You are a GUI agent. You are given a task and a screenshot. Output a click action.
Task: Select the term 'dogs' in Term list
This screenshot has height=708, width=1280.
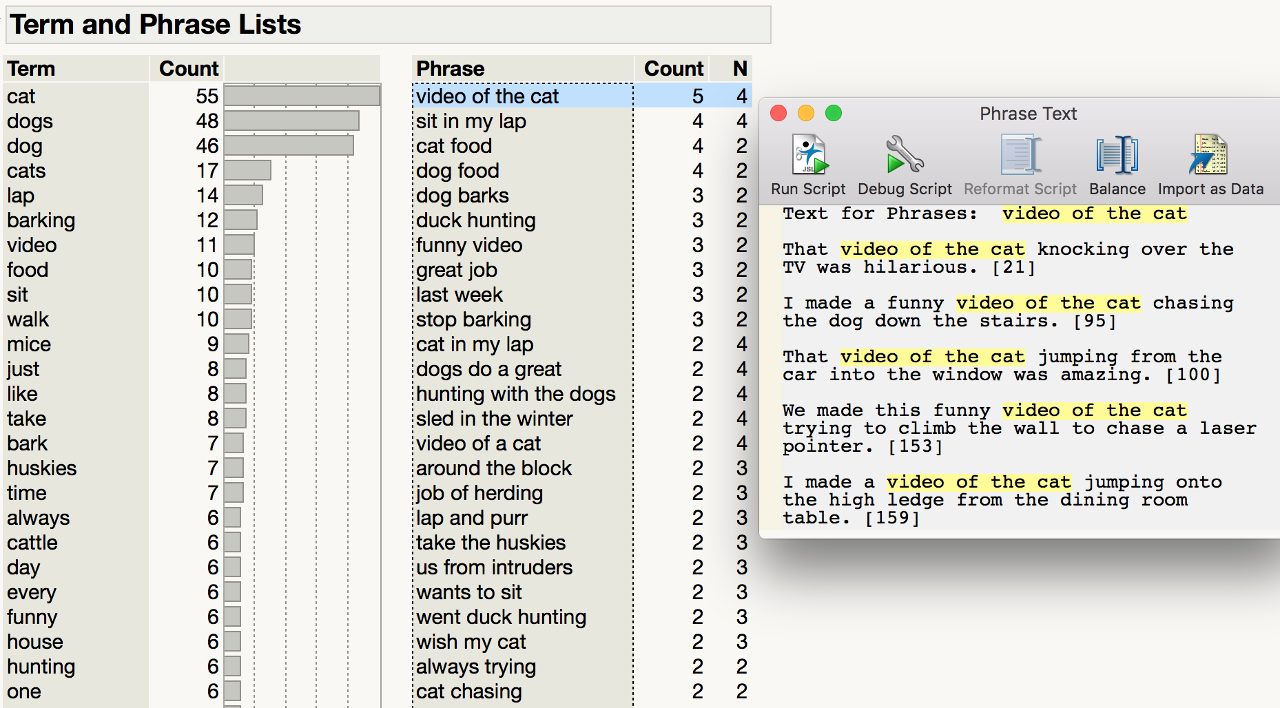pyautogui.click(x=30, y=121)
